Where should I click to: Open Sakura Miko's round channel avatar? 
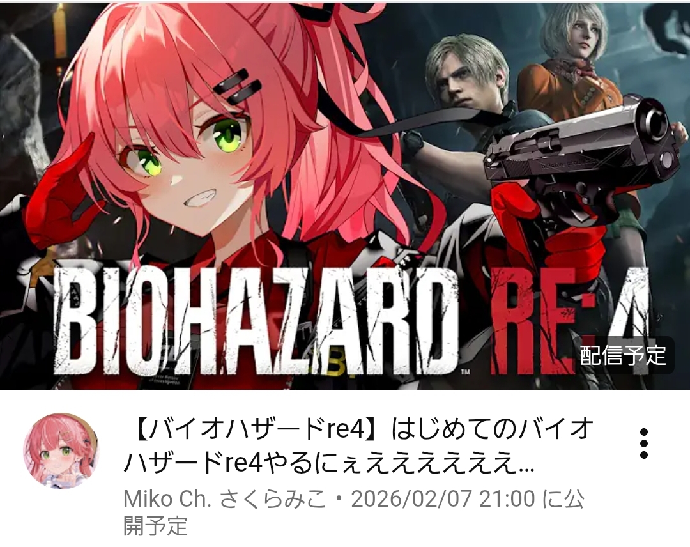tap(61, 451)
